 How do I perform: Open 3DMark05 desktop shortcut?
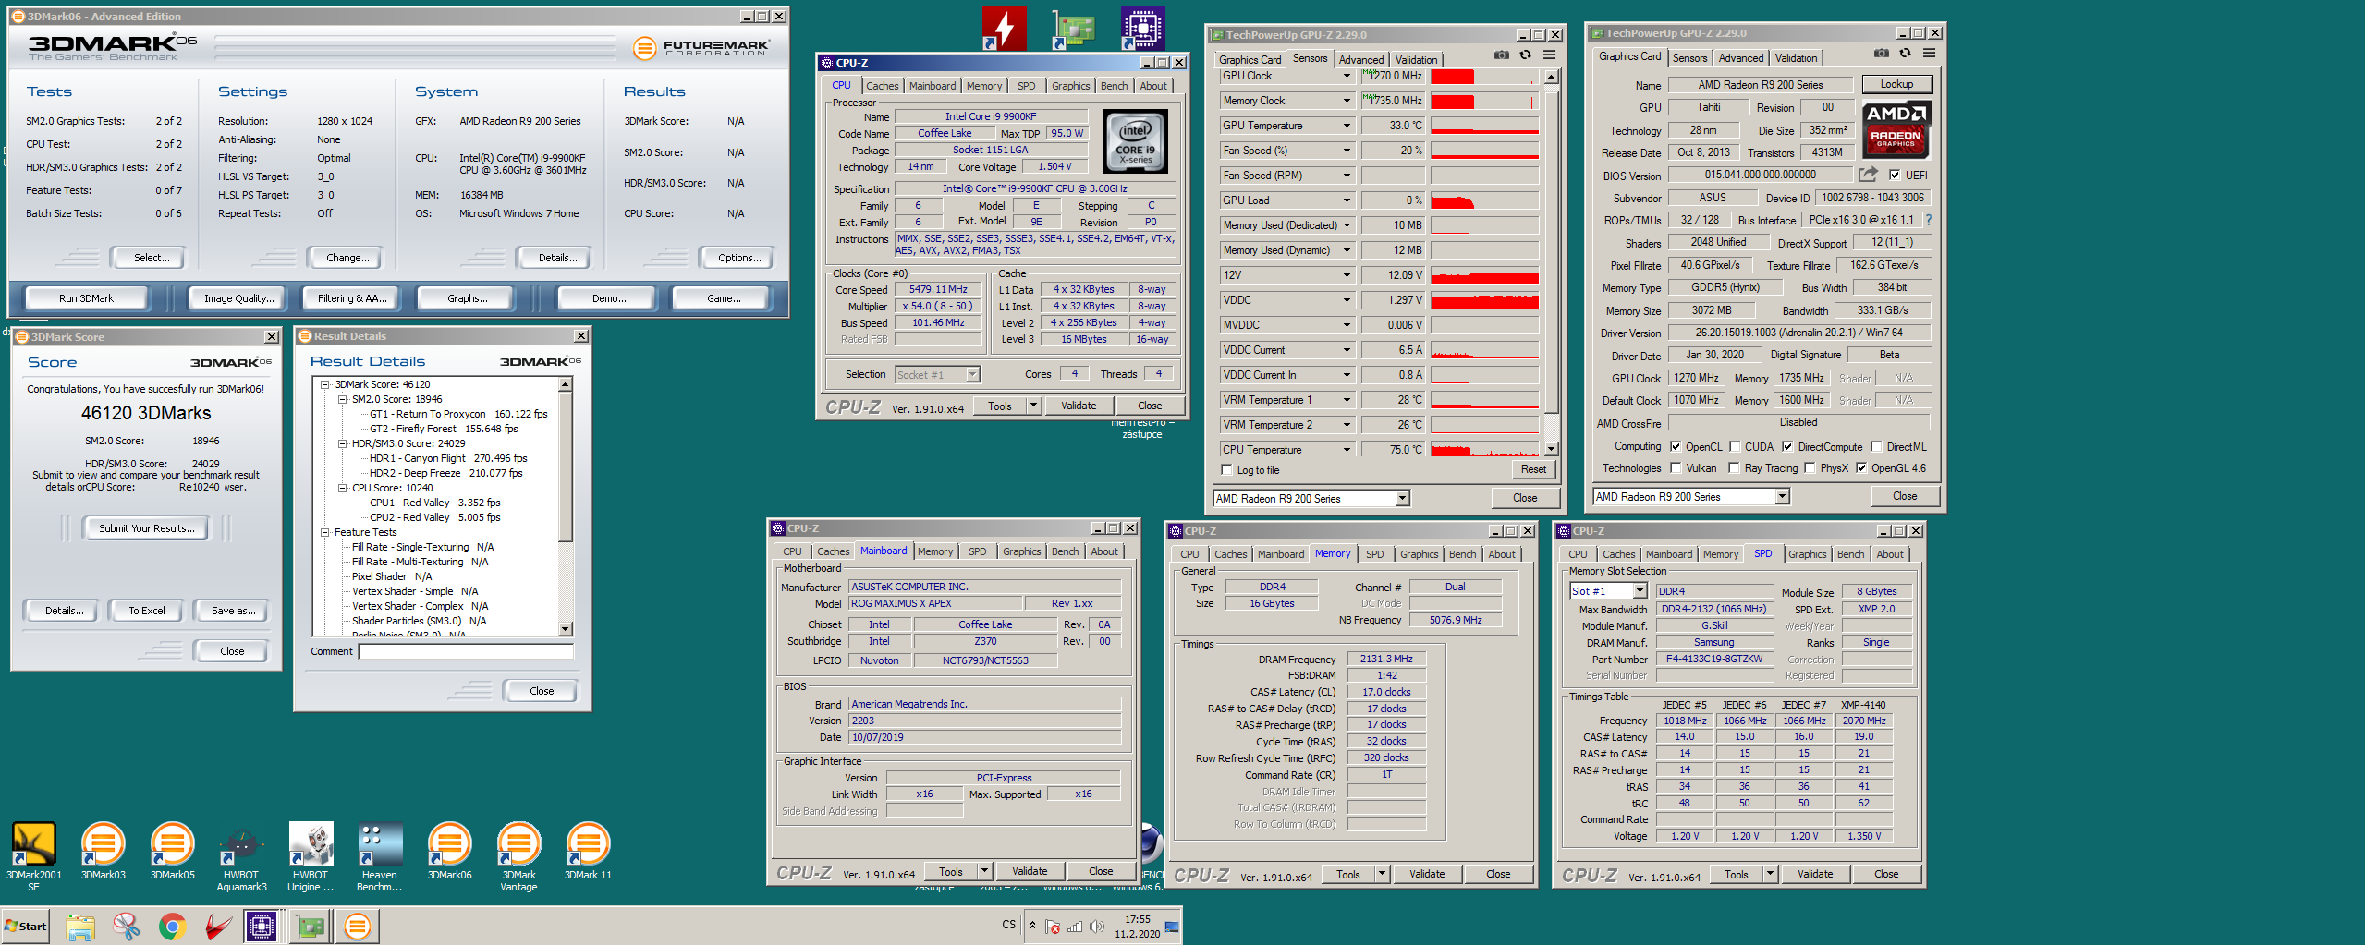tap(173, 850)
